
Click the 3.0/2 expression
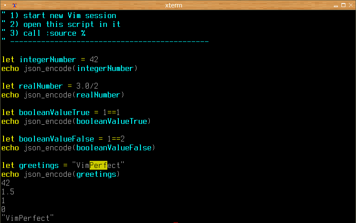[x=87, y=86]
